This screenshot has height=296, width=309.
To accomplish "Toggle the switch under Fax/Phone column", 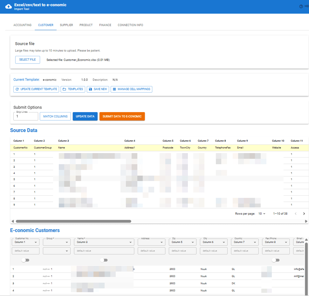I will pyautogui.click(x=275, y=260).
